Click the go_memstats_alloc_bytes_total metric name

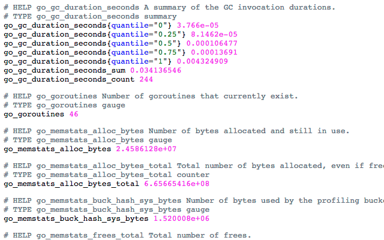pos(71,184)
